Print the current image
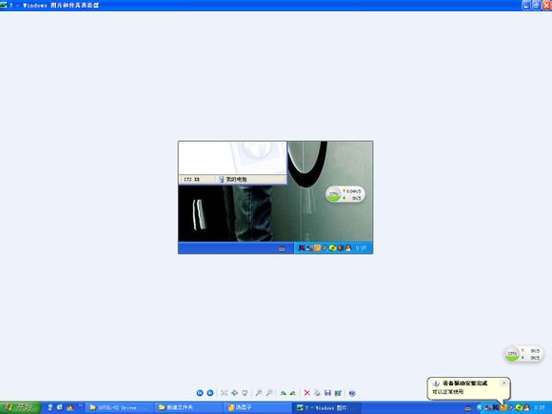The image size is (552, 414). (317, 393)
